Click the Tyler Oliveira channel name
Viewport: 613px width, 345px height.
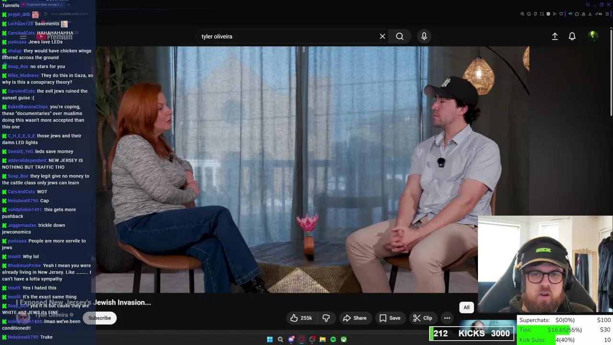[x=51, y=315]
